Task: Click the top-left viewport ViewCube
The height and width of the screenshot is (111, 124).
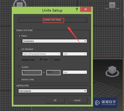Action: coord(20,4)
